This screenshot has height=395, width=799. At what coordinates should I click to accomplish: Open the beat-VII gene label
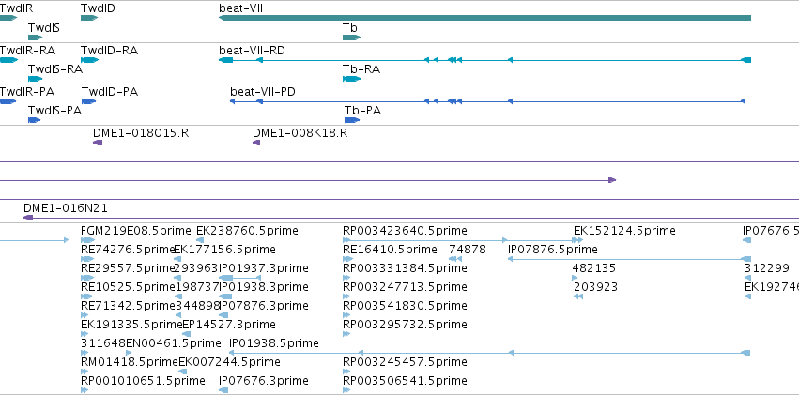pyautogui.click(x=241, y=8)
